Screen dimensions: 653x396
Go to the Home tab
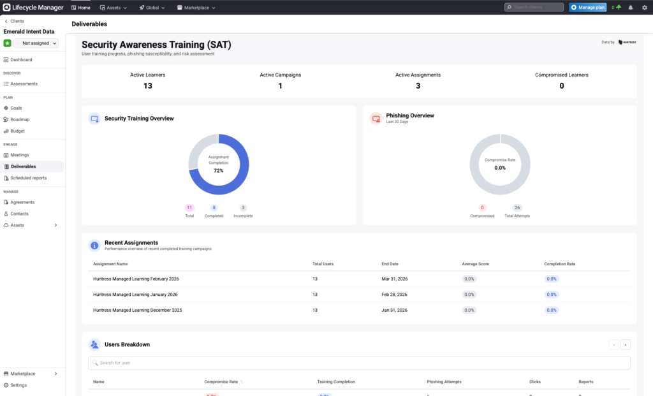pyautogui.click(x=81, y=8)
